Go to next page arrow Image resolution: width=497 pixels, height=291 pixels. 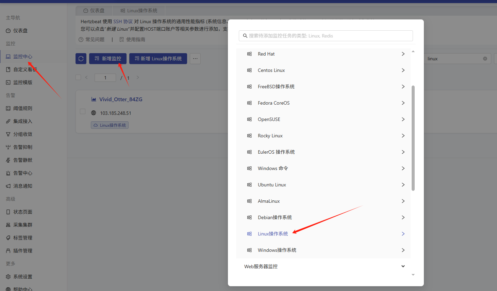pyautogui.click(x=138, y=77)
